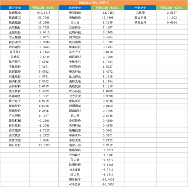
Task: Click the 西安银行 cell
Action: tap(15, 28)
